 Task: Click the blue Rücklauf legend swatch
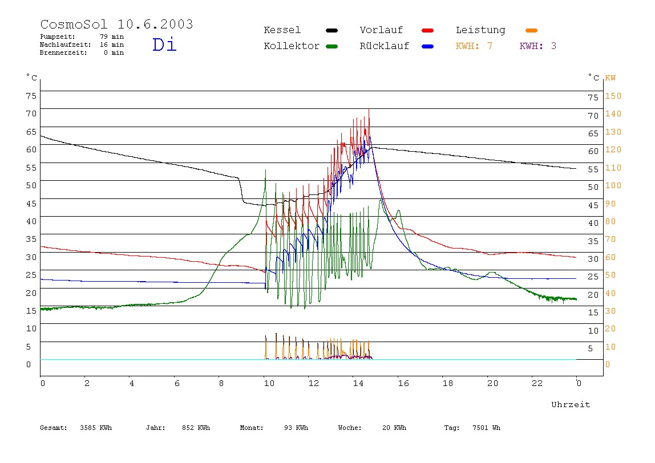tap(428, 46)
